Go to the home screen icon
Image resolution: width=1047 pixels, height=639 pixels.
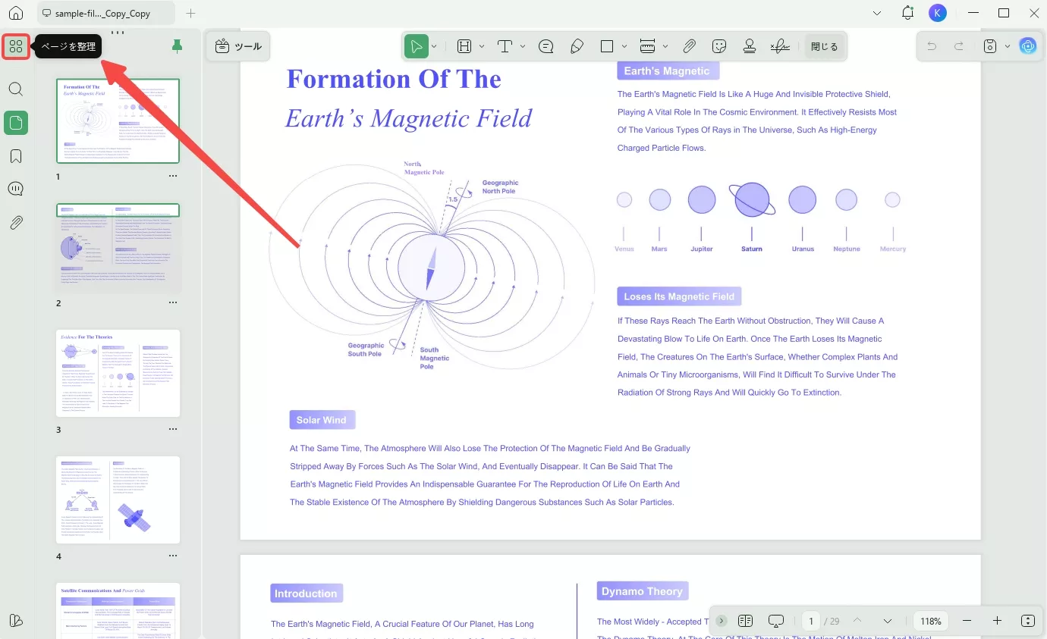[16, 14]
